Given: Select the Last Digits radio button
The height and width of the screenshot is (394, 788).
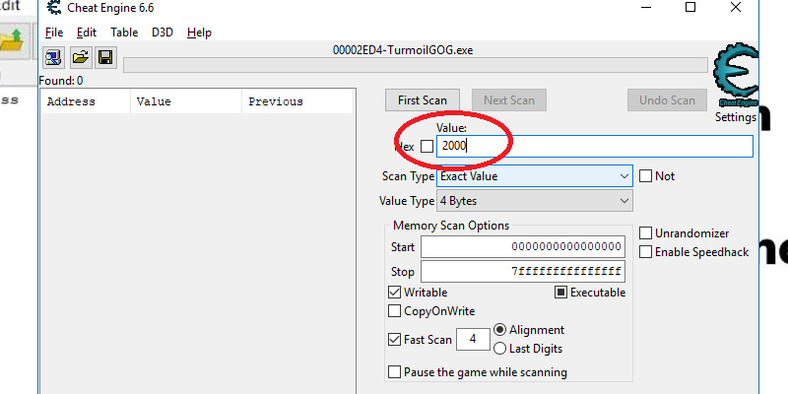Looking at the screenshot, I should (499, 348).
